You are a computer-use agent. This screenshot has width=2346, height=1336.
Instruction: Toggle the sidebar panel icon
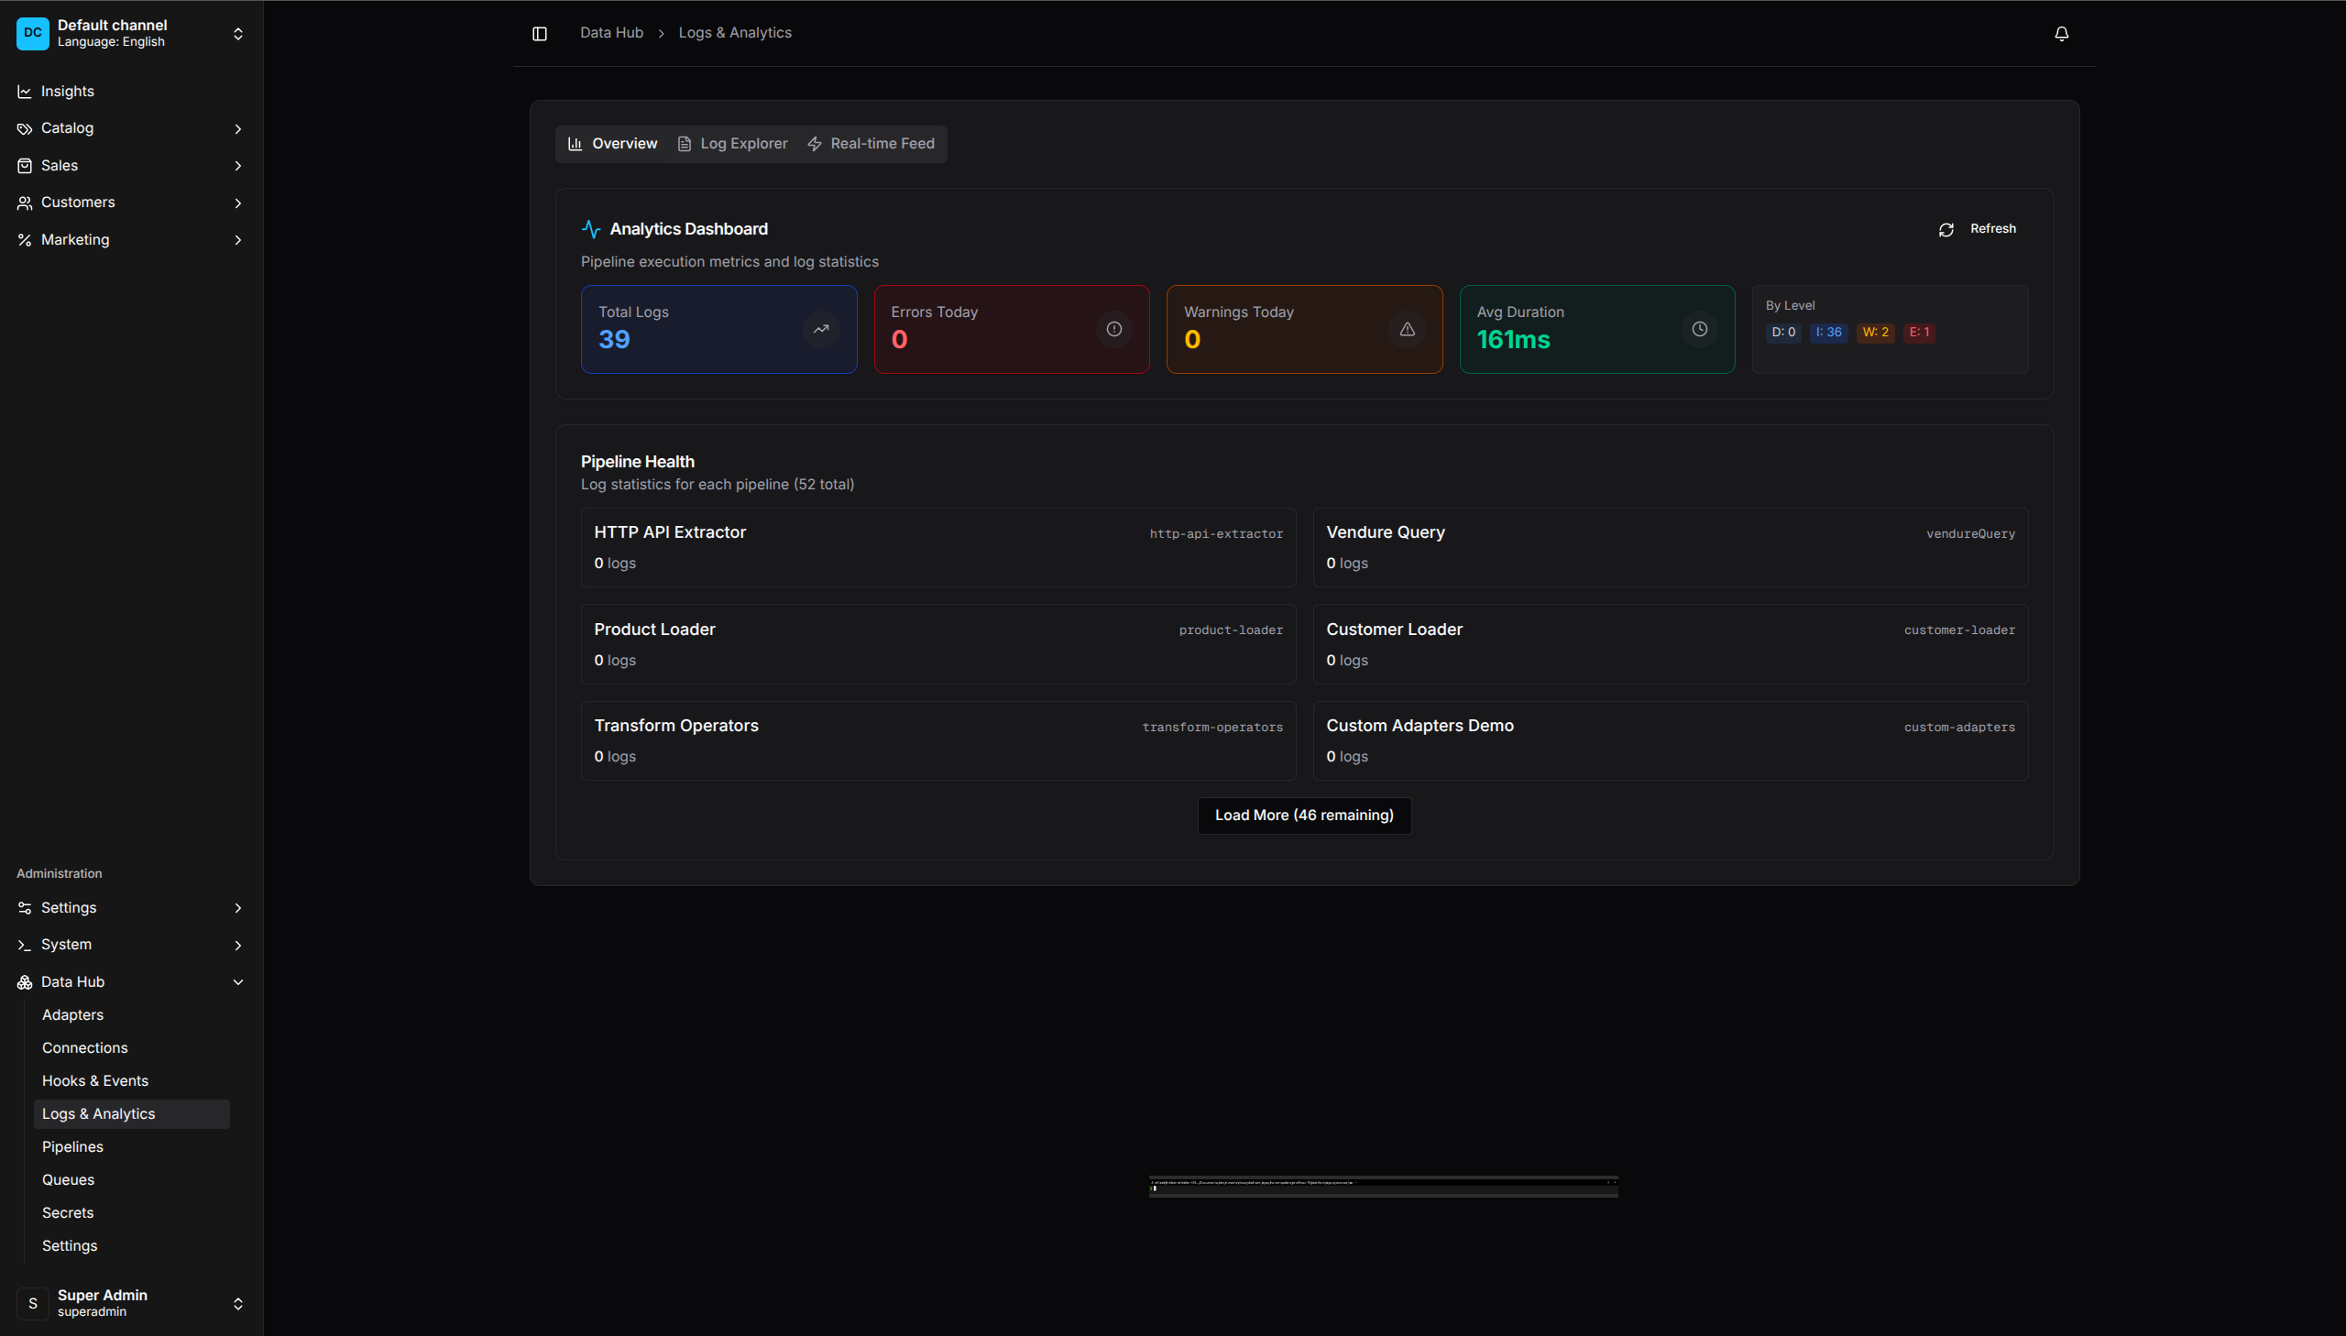(x=540, y=34)
